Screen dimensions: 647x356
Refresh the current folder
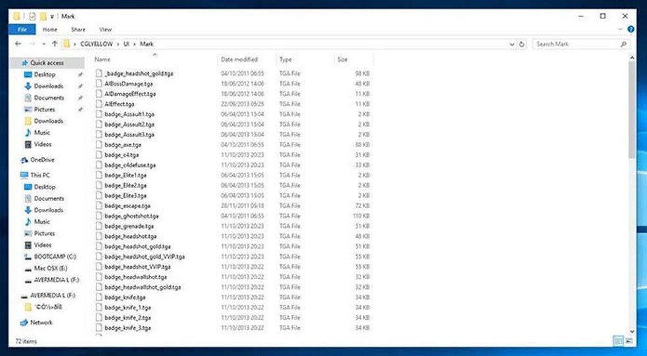coord(522,44)
